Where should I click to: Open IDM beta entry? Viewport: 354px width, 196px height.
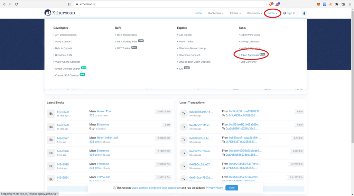tap(181, 69)
